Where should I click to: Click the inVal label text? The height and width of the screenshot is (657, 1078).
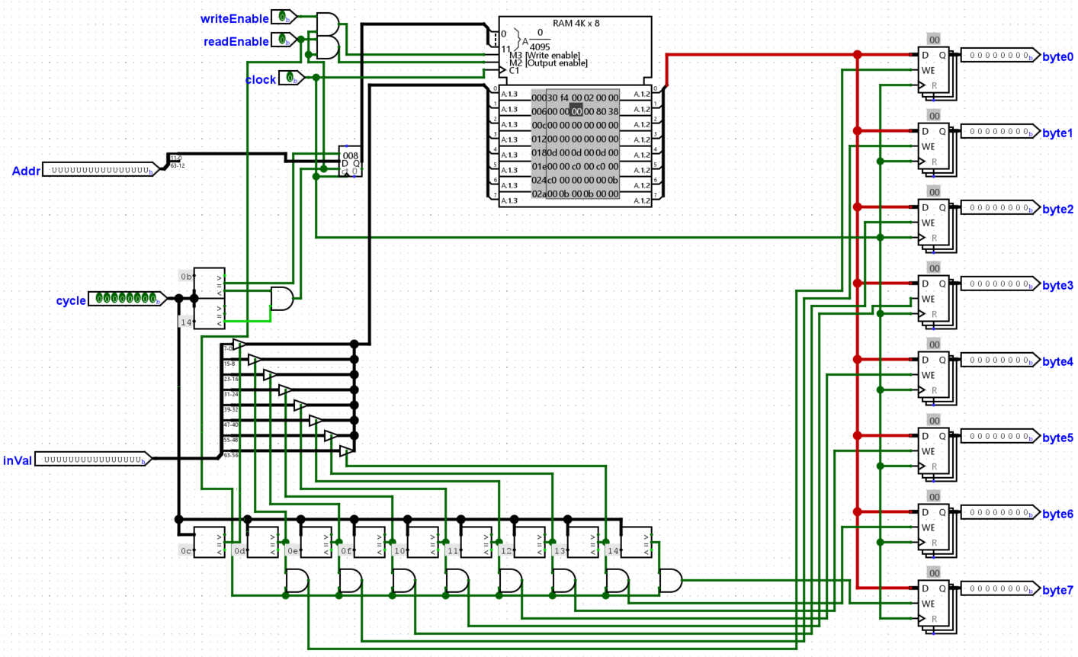(18, 460)
